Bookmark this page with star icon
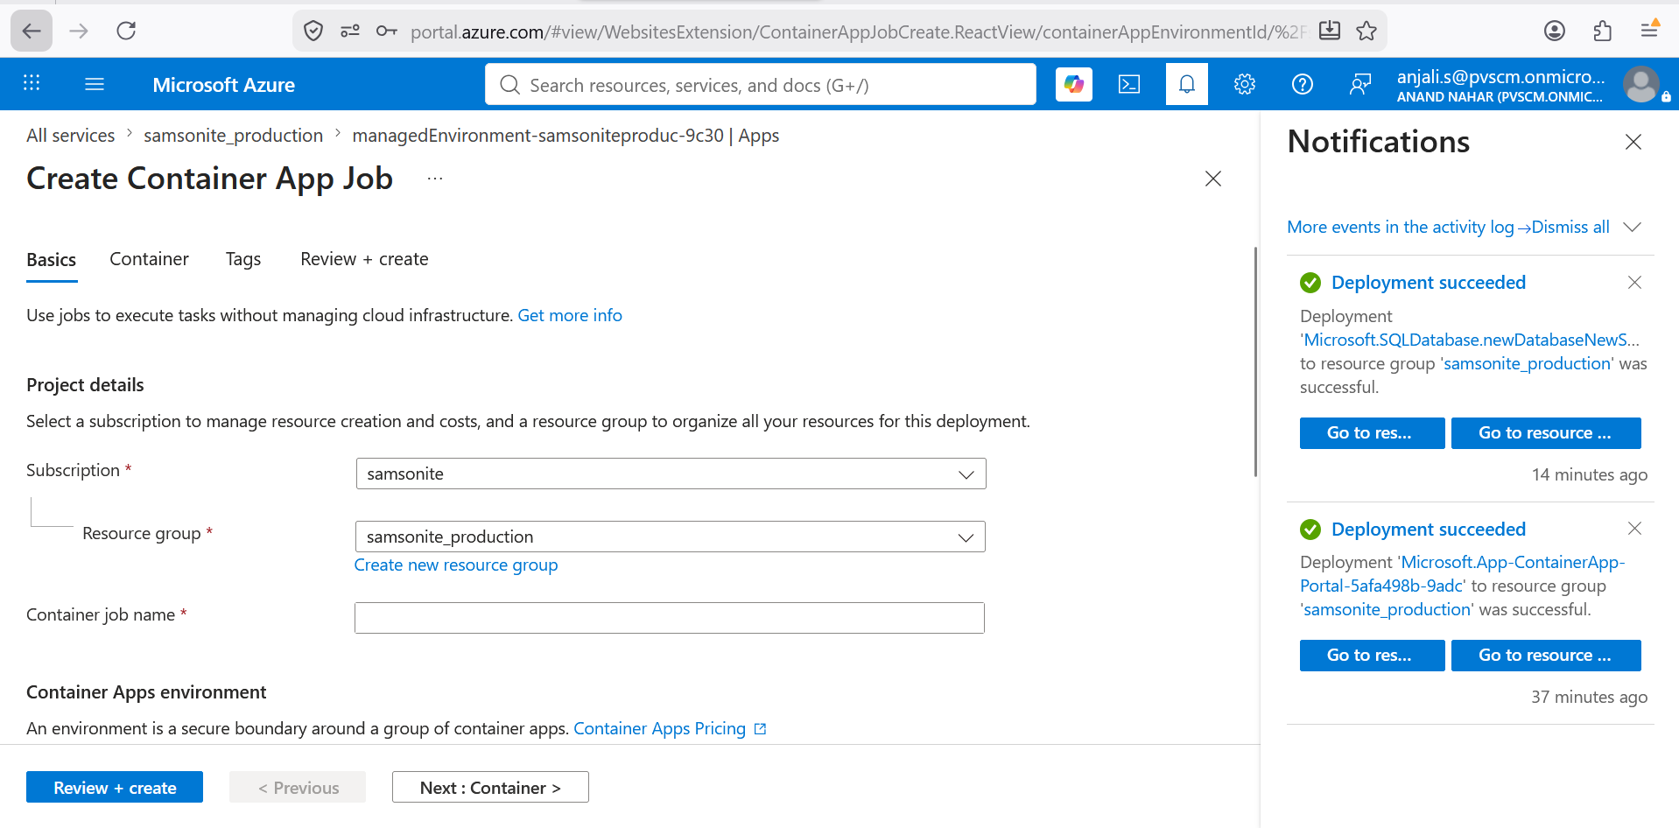Screen dimensions: 1679x828 coord(1366,32)
